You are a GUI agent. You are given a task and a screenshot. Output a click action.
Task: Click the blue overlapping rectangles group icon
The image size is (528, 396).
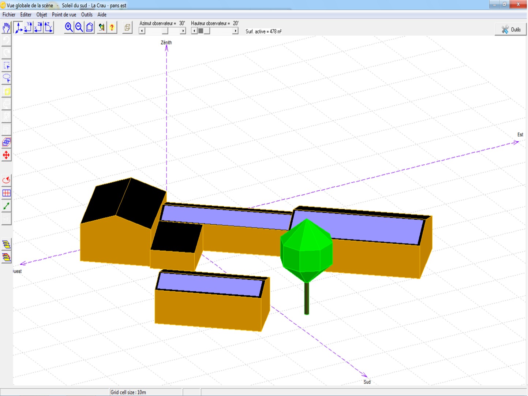(7, 142)
